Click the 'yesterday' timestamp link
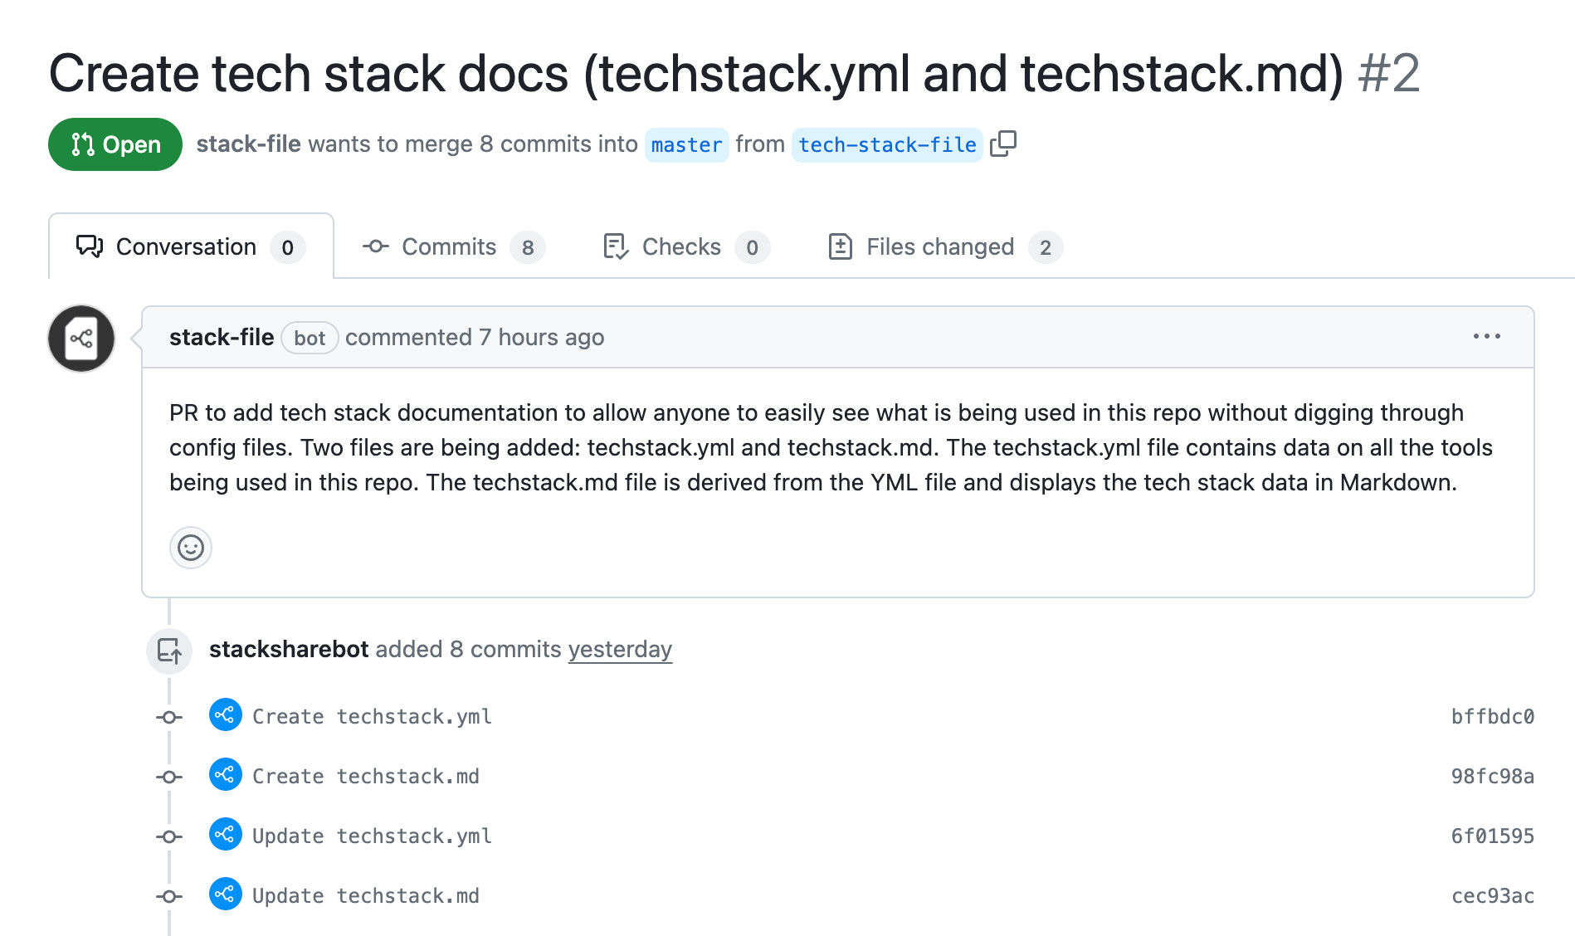This screenshot has width=1575, height=936. point(620,649)
